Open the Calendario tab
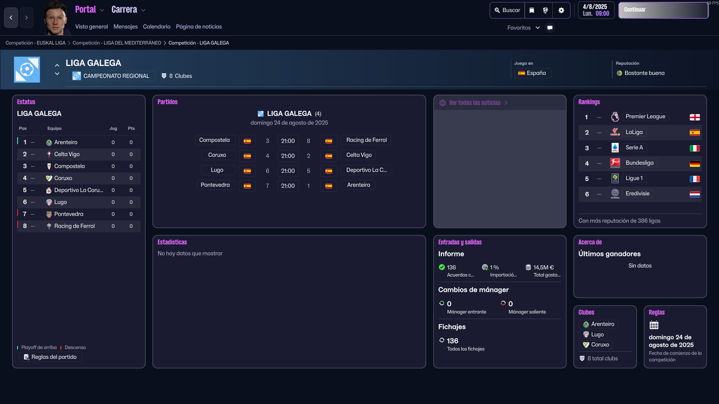The image size is (719, 404). pos(157,27)
